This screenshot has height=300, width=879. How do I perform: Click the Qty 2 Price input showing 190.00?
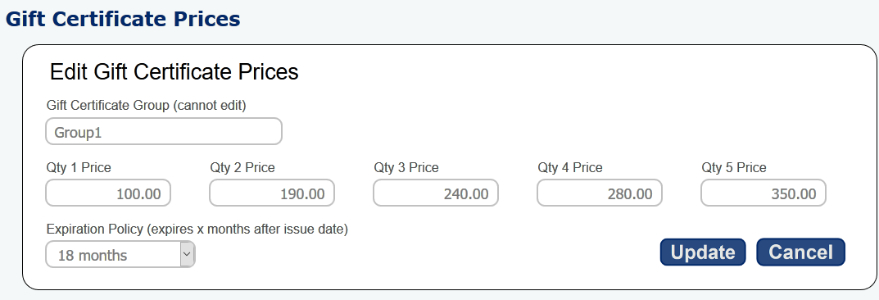272,193
